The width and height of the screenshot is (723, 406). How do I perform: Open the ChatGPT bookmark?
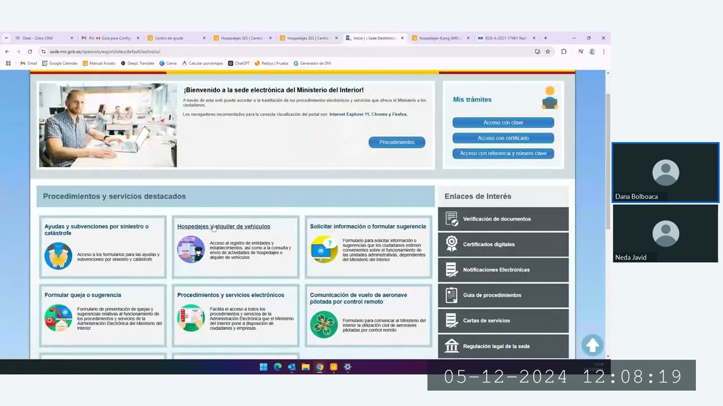tap(239, 63)
